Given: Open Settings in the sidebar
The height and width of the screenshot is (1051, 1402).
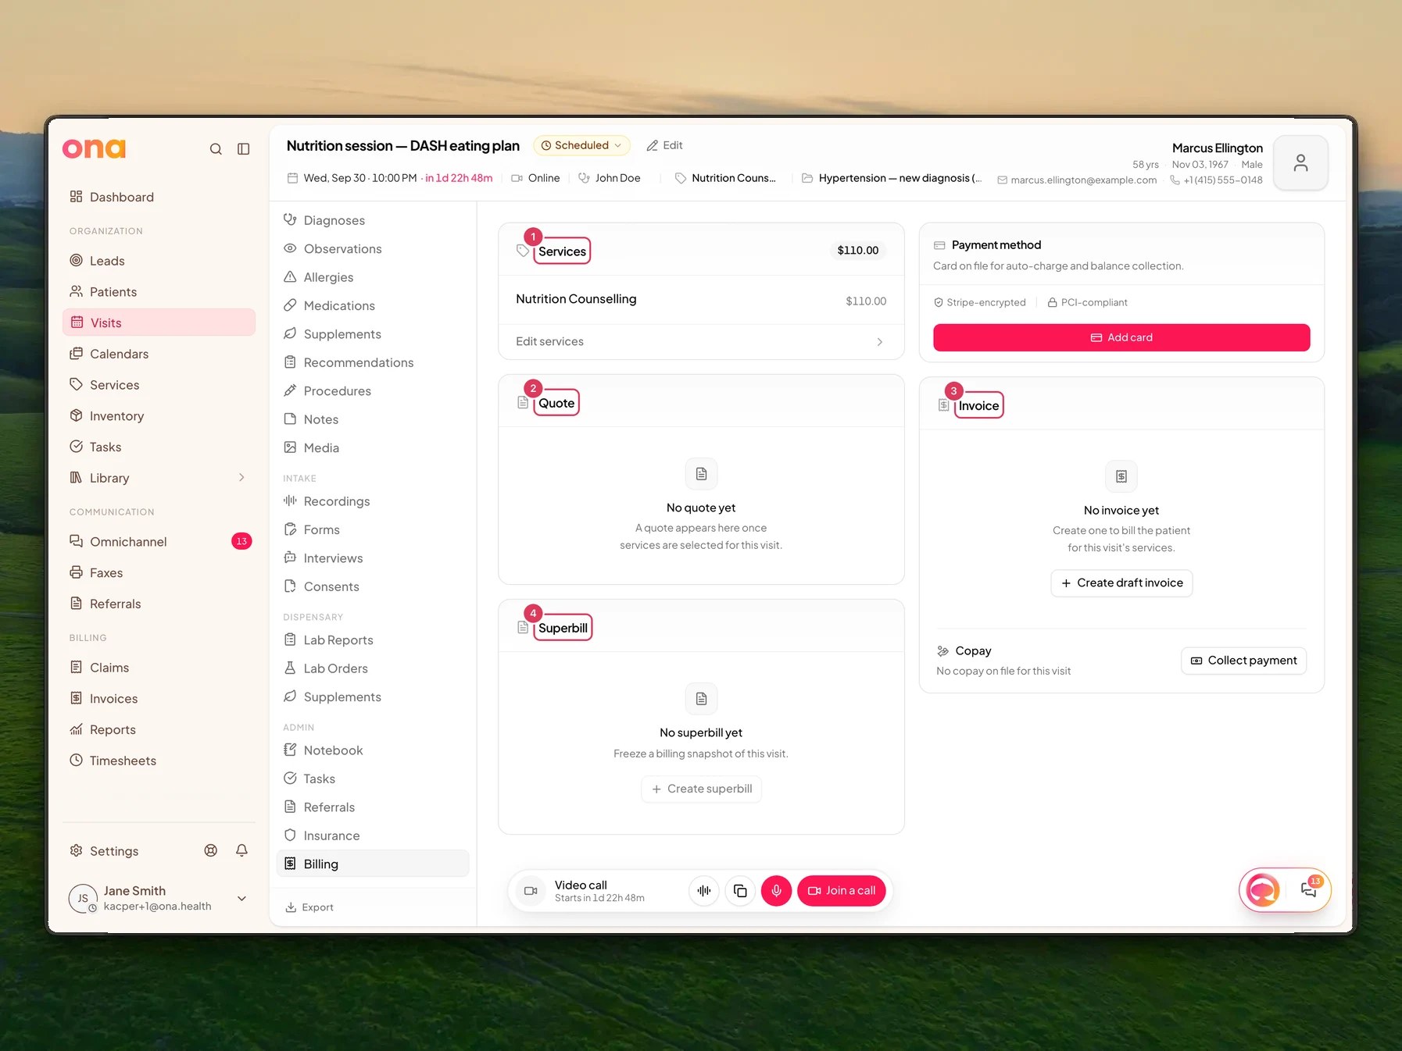Looking at the screenshot, I should (x=114, y=851).
